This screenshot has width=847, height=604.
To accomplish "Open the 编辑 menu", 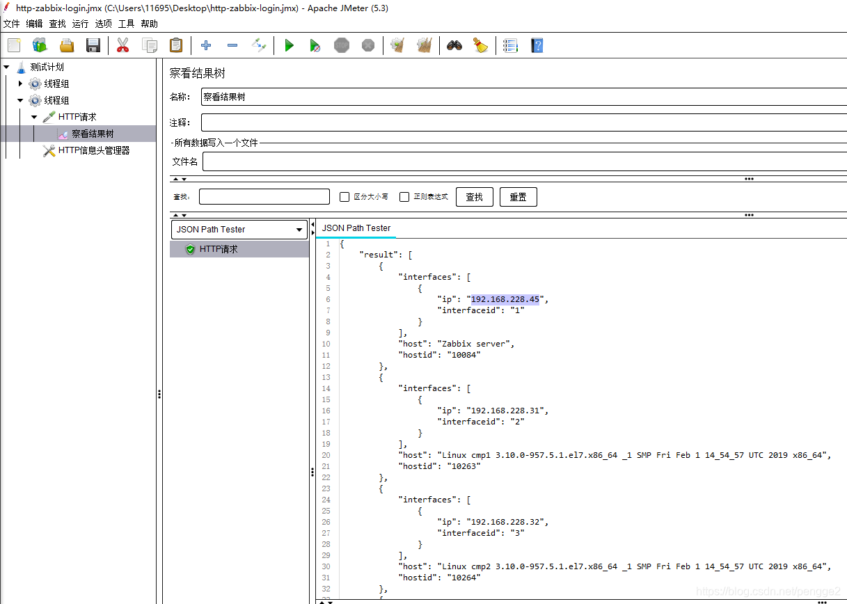I will [x=35, y=24].
